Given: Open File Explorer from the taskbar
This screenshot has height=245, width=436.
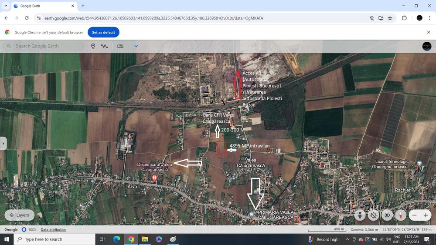Looking at the screenshot, I should point(145,239).
